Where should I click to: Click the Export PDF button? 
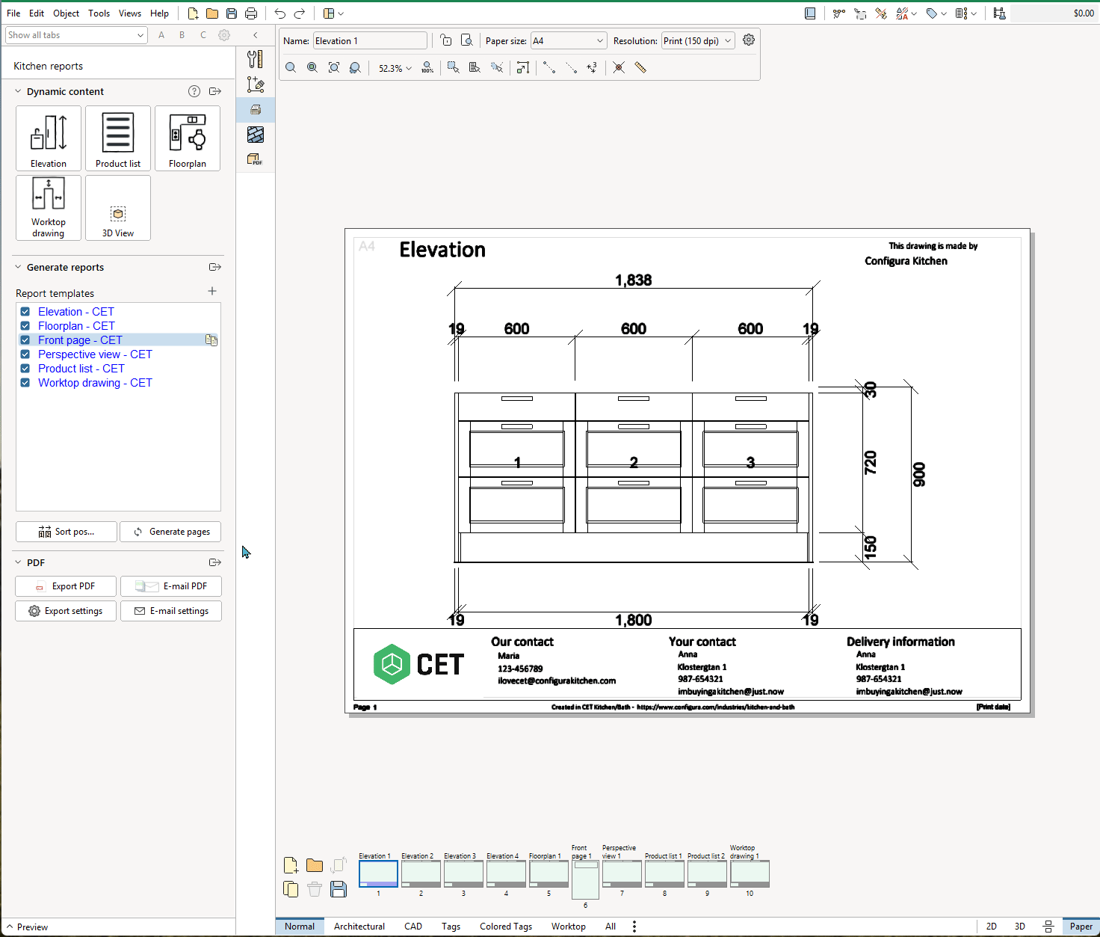[66, 586]
